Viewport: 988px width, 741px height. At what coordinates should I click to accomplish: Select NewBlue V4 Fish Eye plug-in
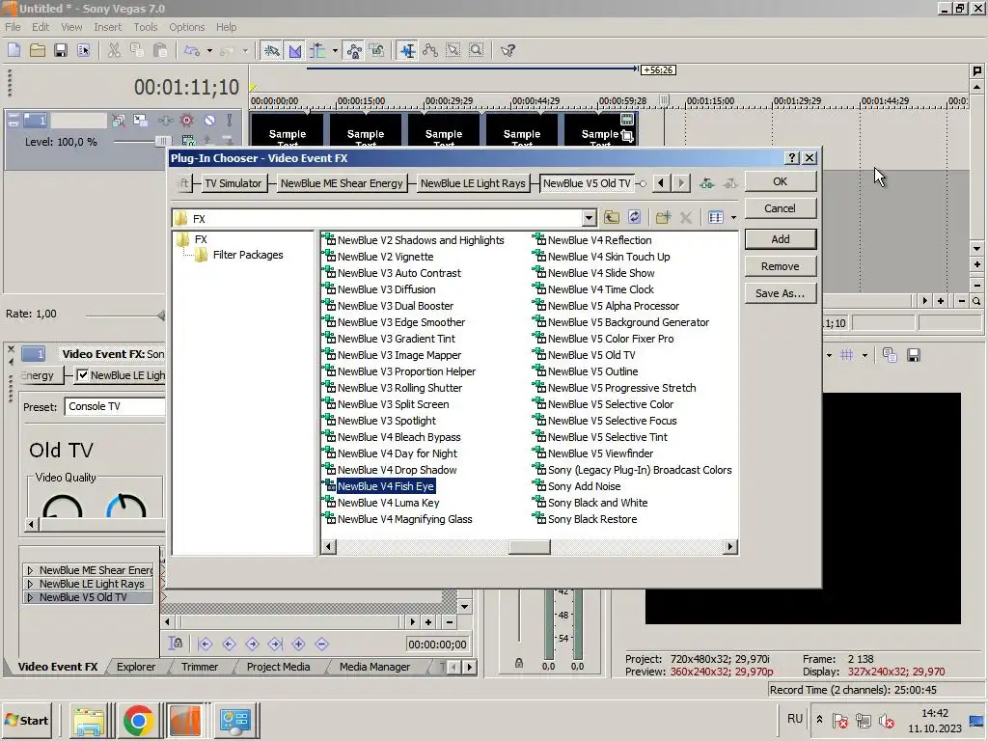[x=386, y=486]
